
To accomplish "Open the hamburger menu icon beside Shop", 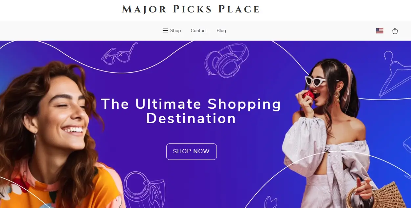I will [165, 30].
